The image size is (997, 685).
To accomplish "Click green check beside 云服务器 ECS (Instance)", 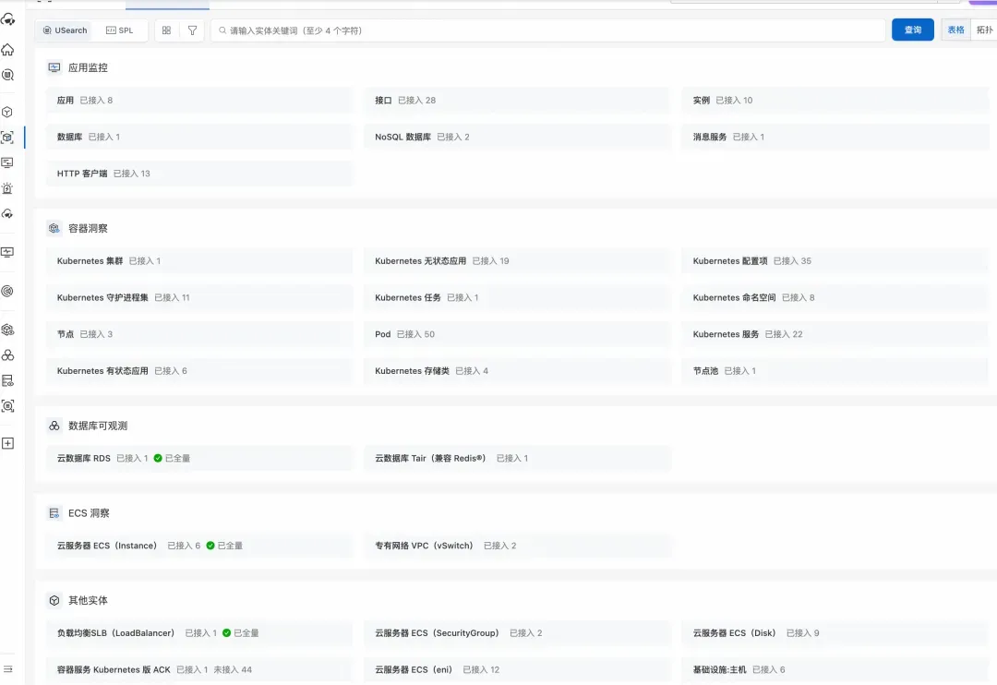I will 210,546.
